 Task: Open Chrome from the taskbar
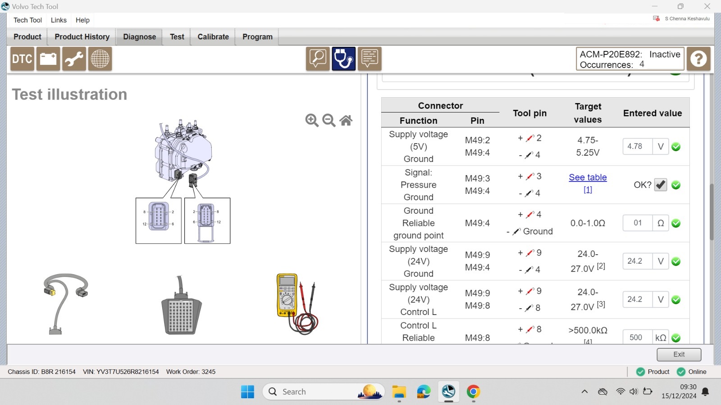[x=473, y=391]
